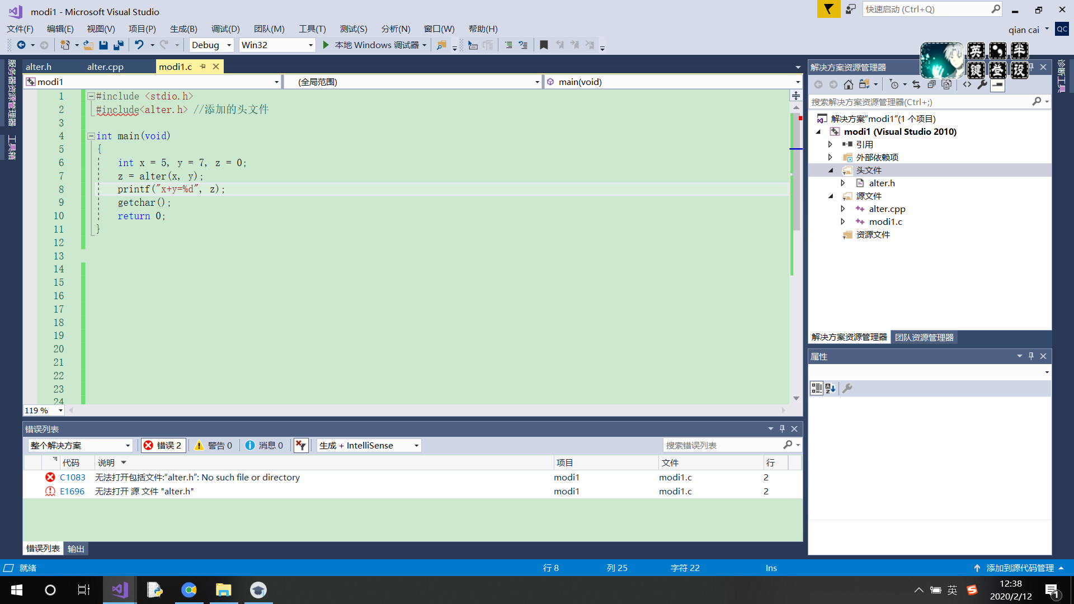
Task: Toggle the Errors 2 filter button
Action: (x=163, y=446)
